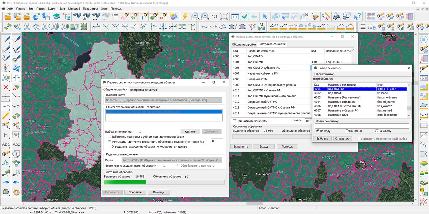Screen dimensions: 429x214
Task: Click the orange gear settings icon
Action: click(x=16, y=192)
